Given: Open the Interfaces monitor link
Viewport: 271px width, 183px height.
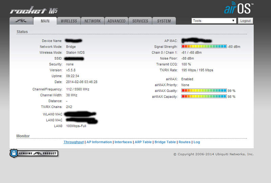Looking at the screenshot, I should [123, 142].
